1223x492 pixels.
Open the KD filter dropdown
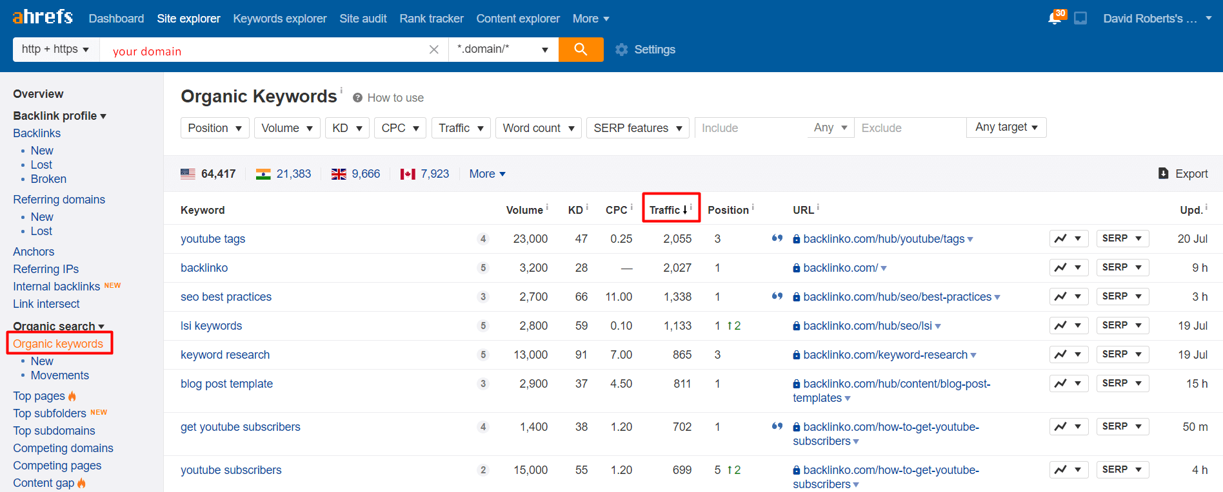tap(347, 128)
